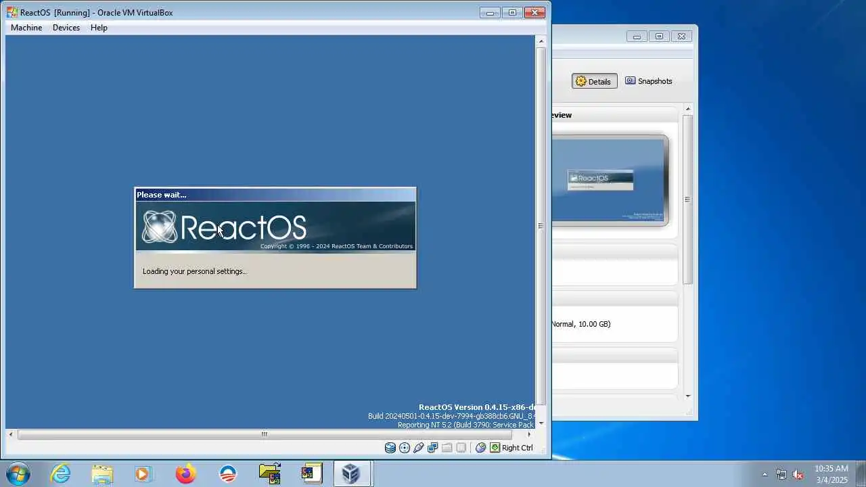This screenshot has height=487, width=866.
Task: Click the host key keyboard capture icon
Action: click(495, 448)
